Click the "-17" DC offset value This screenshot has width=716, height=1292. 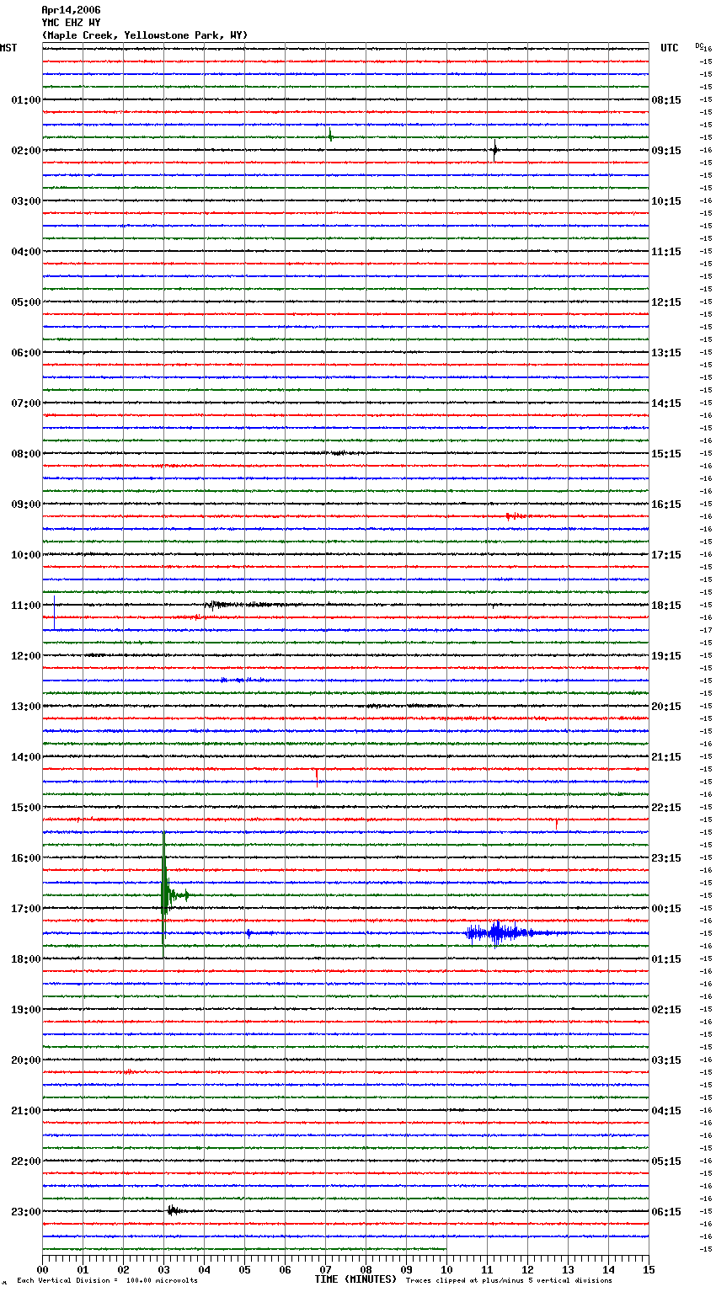point(706,630)
